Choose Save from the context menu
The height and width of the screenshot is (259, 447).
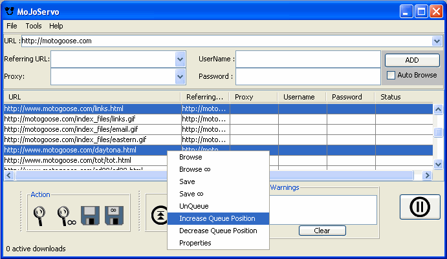point(219,181)
